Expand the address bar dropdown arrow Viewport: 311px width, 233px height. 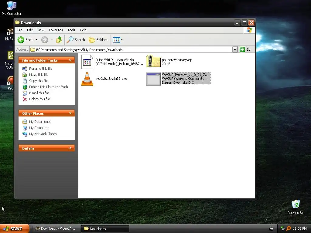point(235,49)
